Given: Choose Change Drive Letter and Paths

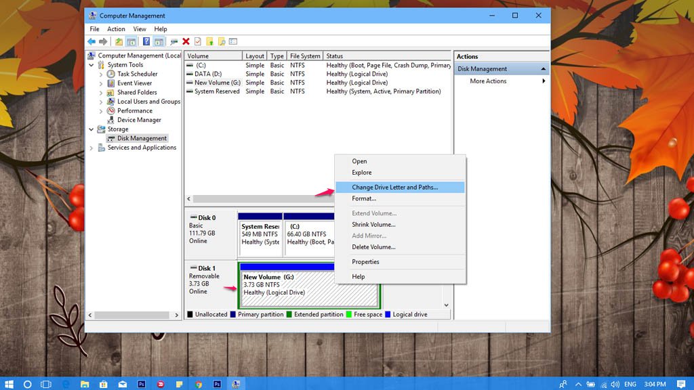Looking at the screenshot, I should [400, 187].
